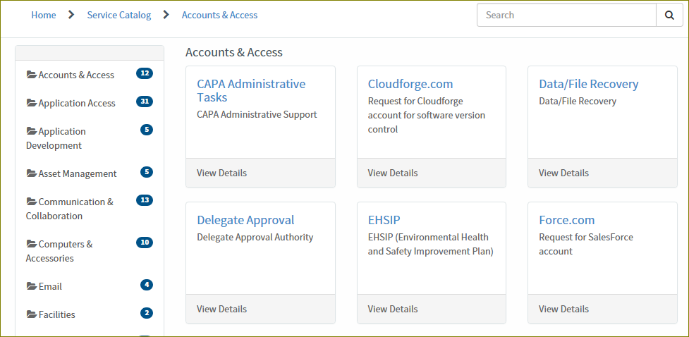Open the Cloudforge.com catalog item
689x337 pixels.
click(410, 84)
